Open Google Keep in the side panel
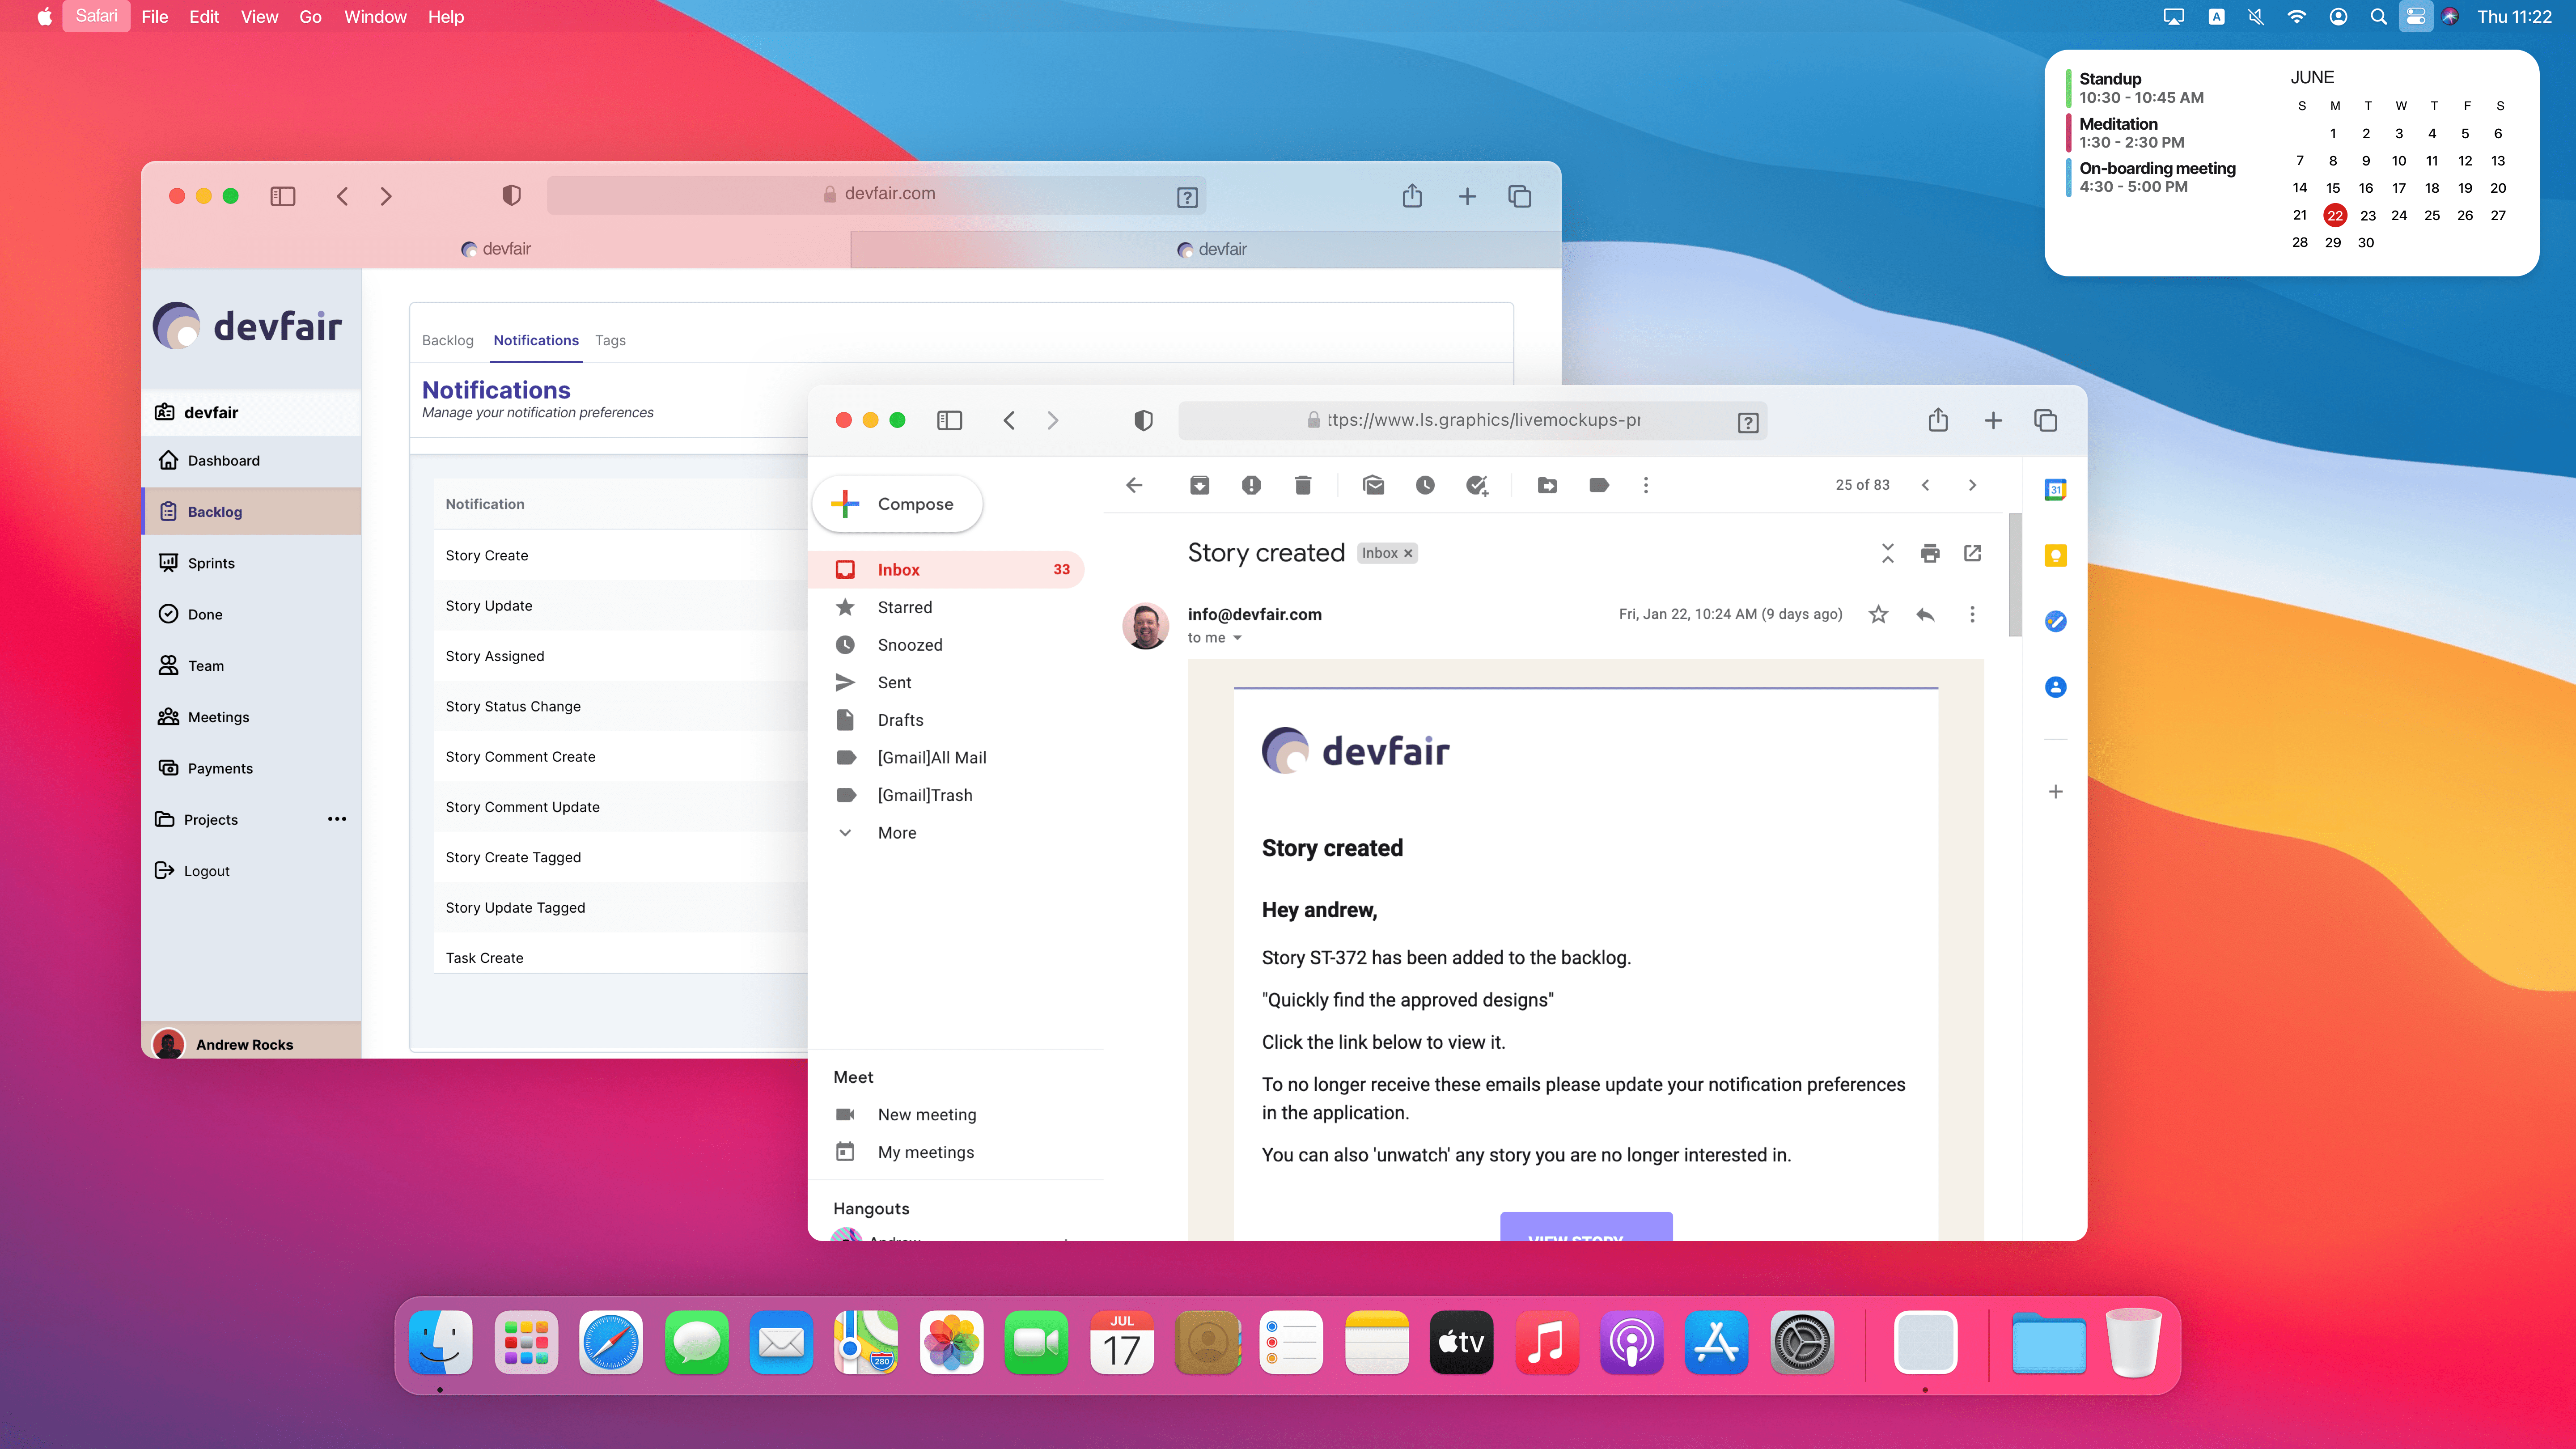The image size is (2576, 1449). 2055,555
